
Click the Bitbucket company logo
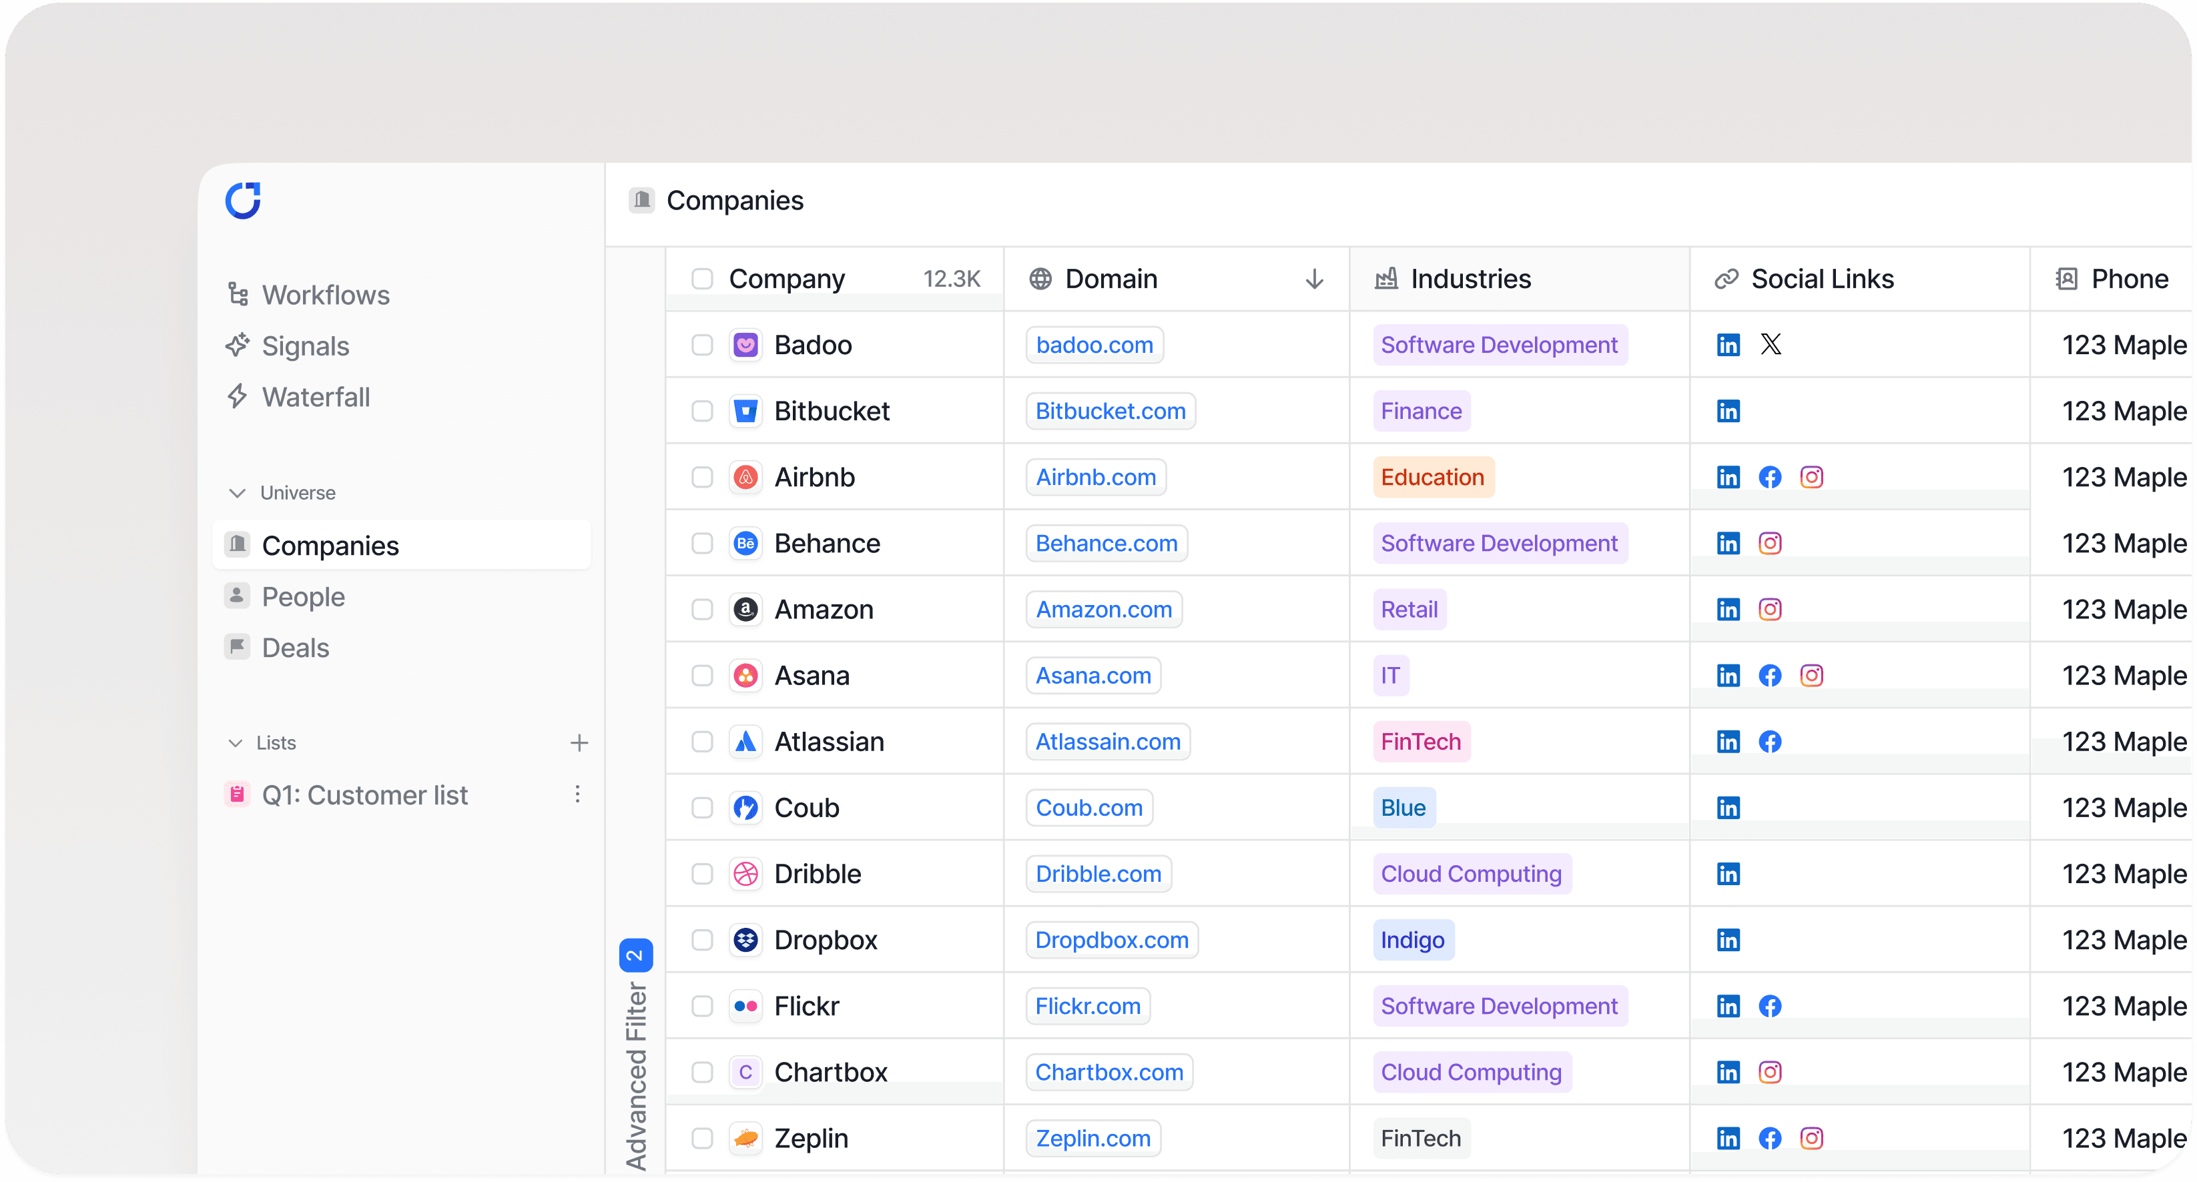[745, 411]
